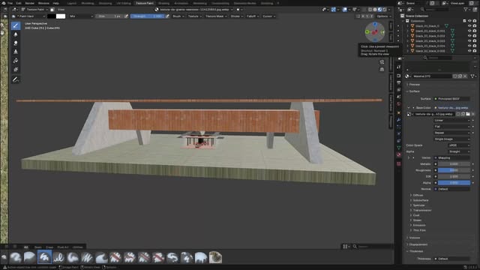Select the Fill tool in toolbar
Viewport: 480px width, 270px height.
pos(16,61)
